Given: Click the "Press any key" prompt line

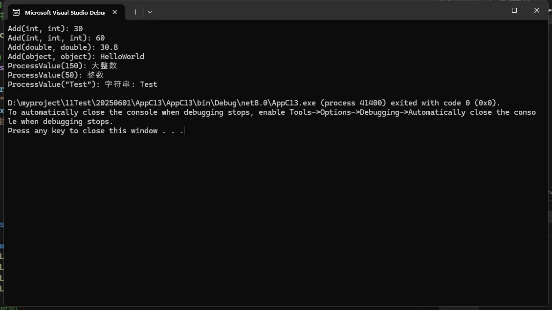Looking at the screenshot, I should (x=95, y=131).
